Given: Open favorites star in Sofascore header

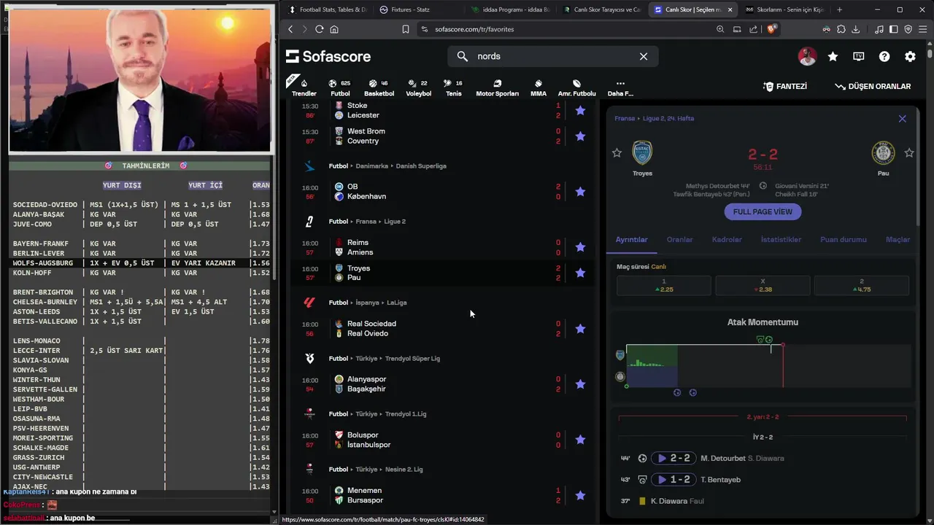Looking at the screenshot, I should click(x=833, y=56).
